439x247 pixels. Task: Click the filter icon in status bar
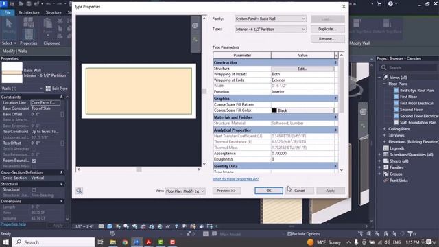[x=410, y=233]
